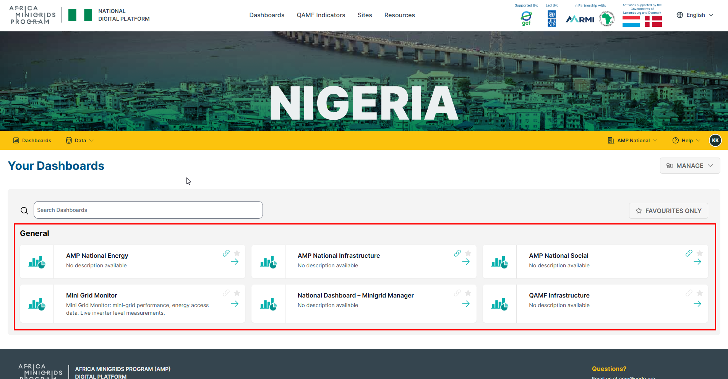Toggle Favourites Only filter
The height and width of the screenshot is (379, 728).
coord(668,211)
